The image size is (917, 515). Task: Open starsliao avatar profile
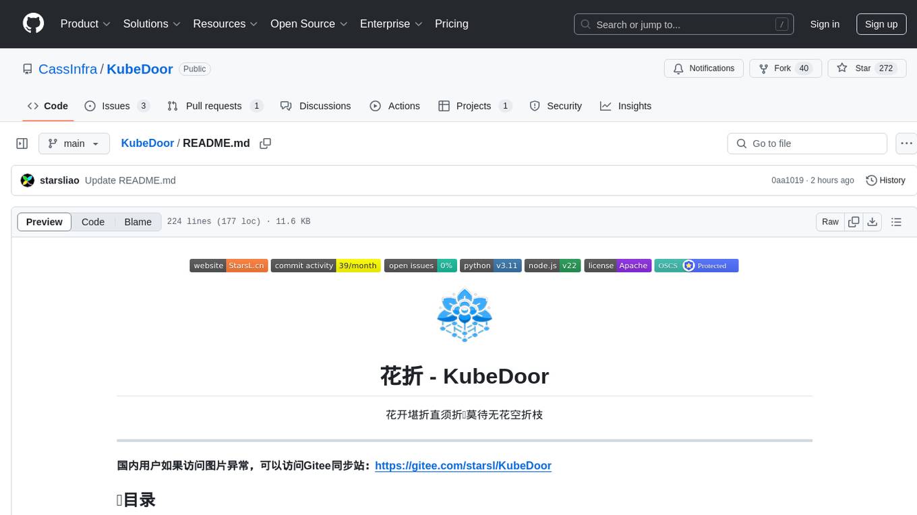[x=28, y=181]
